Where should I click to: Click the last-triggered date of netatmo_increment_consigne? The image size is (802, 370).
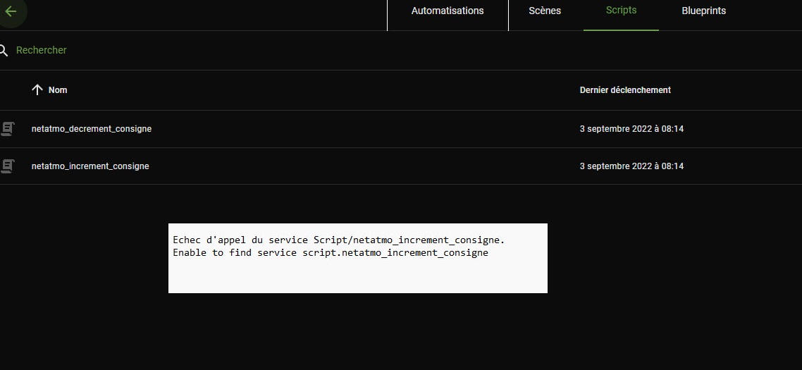(631, 166)
